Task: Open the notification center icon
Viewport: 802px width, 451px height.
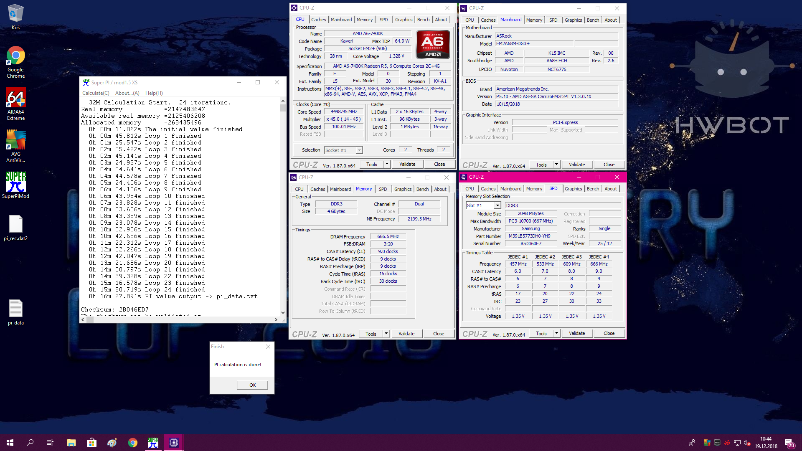Action: pyautogui.click(x=789, y=443)
